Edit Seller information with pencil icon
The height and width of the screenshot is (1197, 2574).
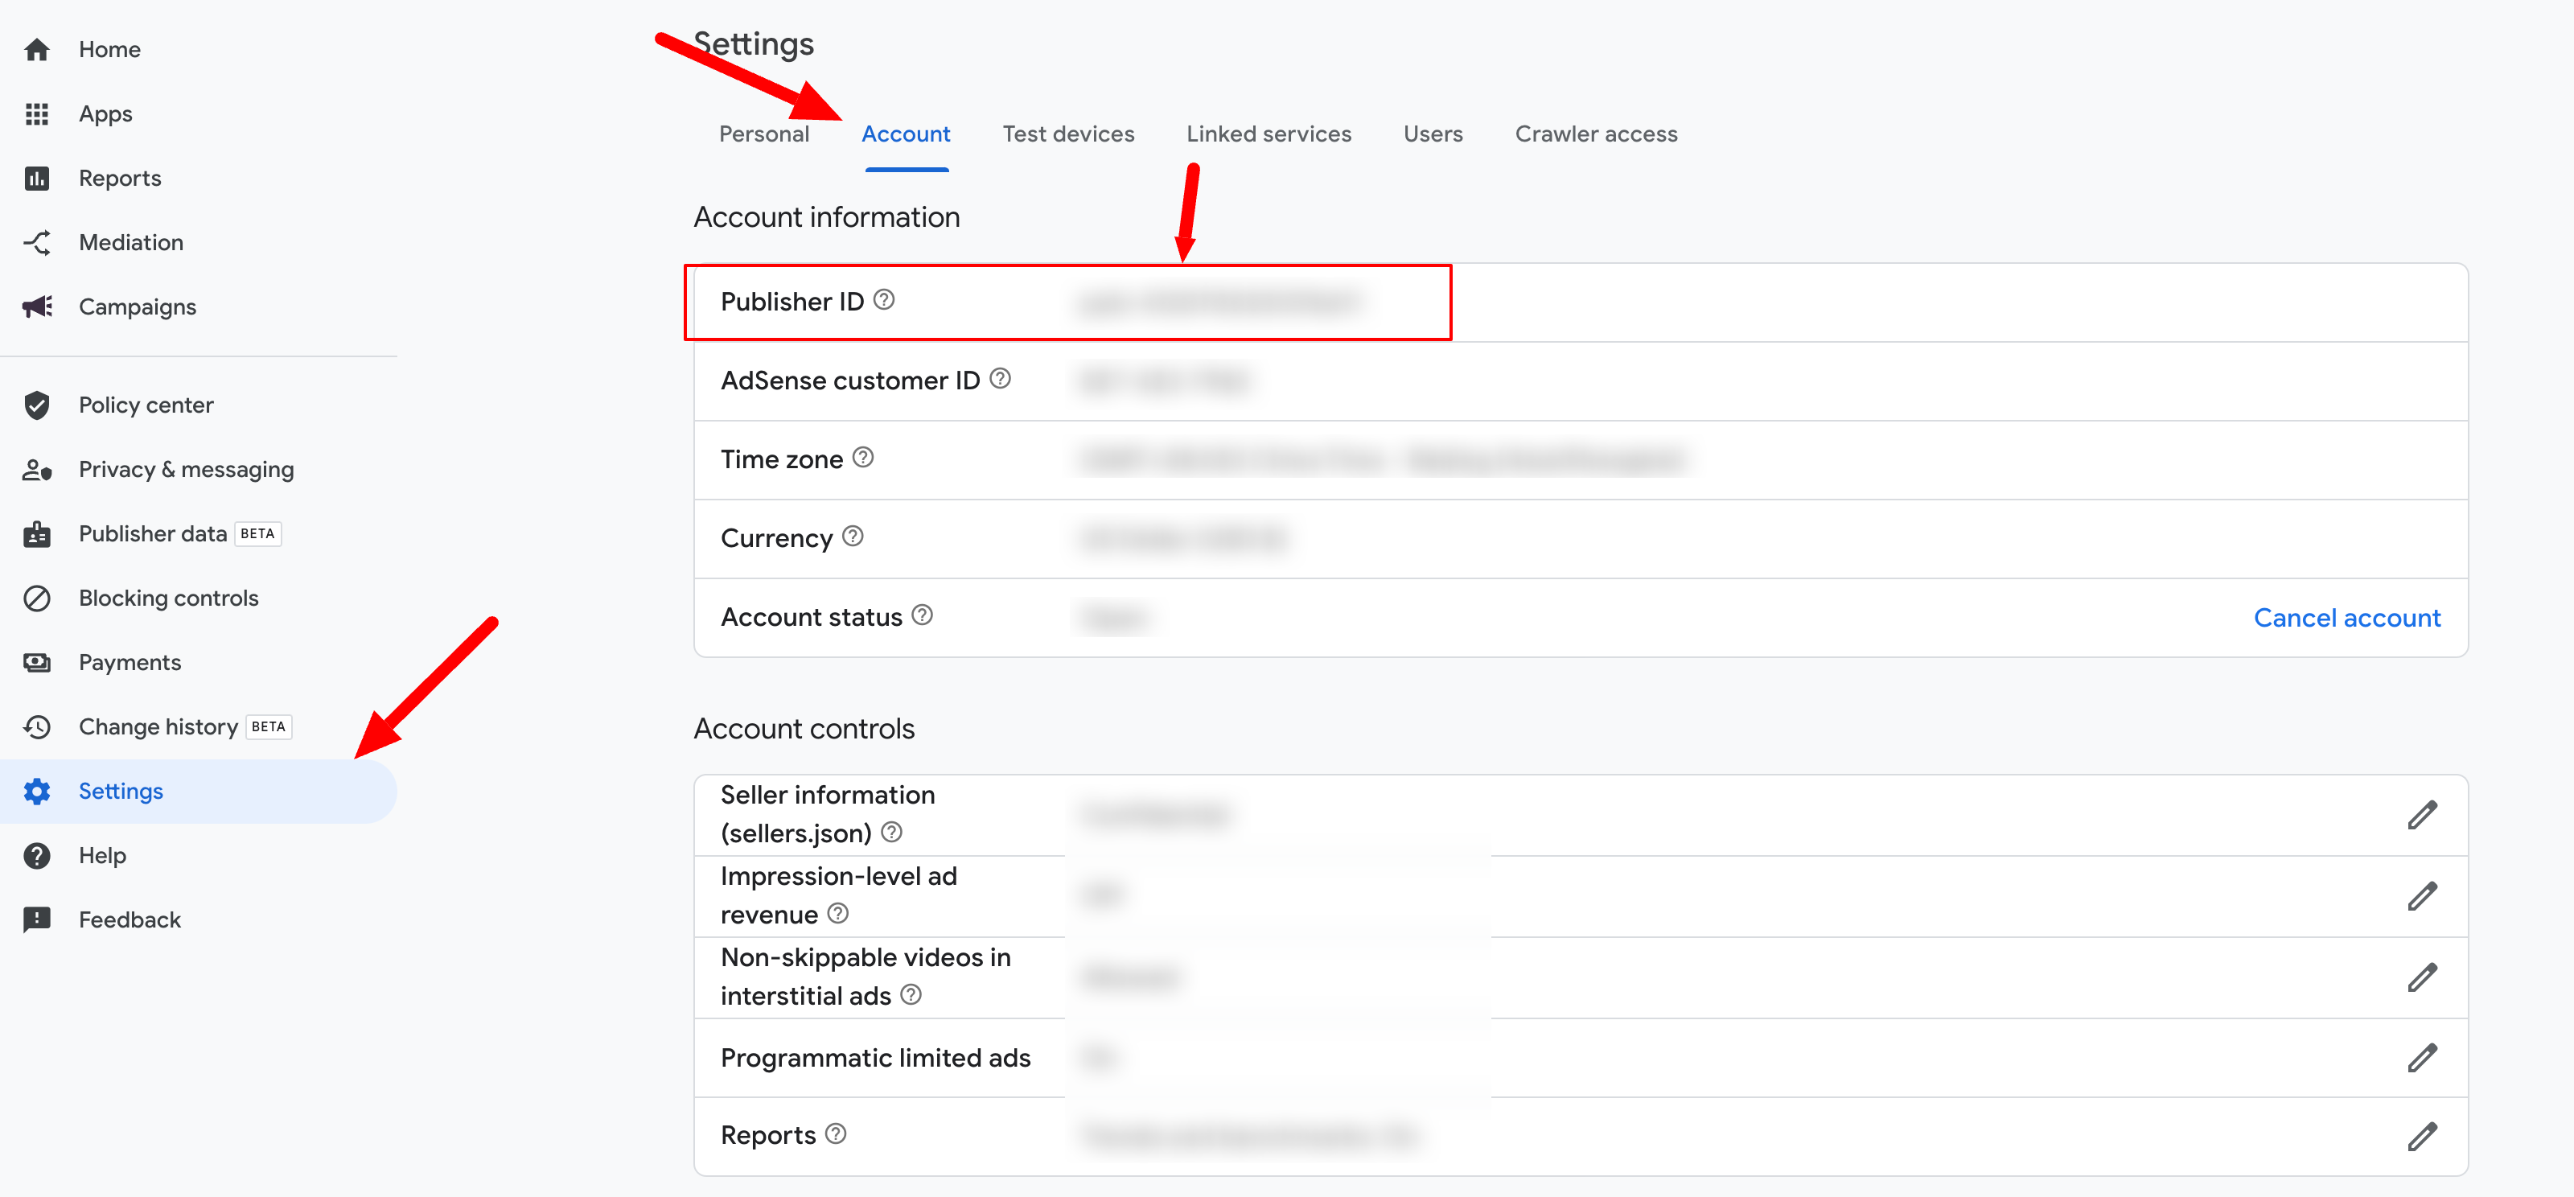tap(2421, 816)
